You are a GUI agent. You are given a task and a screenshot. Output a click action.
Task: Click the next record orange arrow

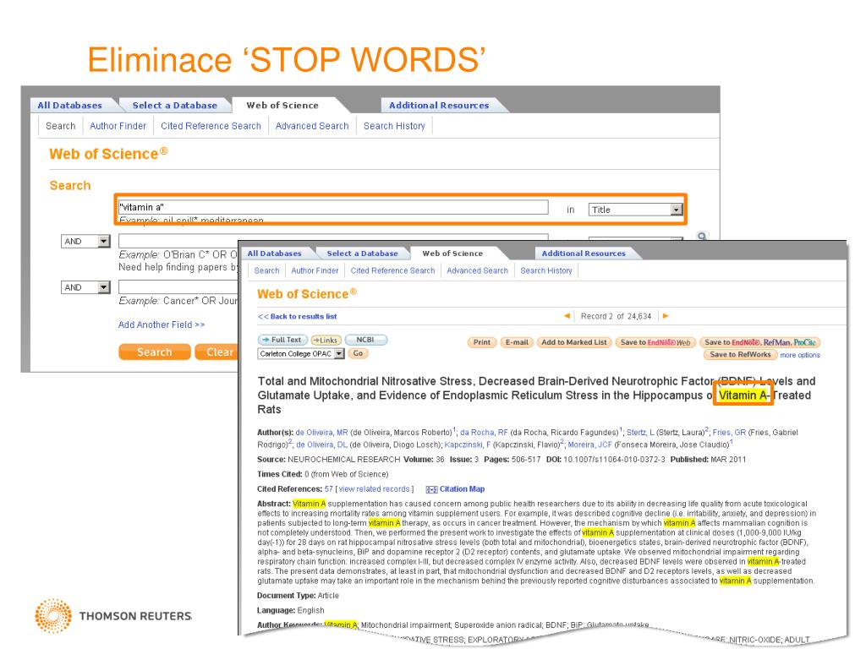point(666,316)
